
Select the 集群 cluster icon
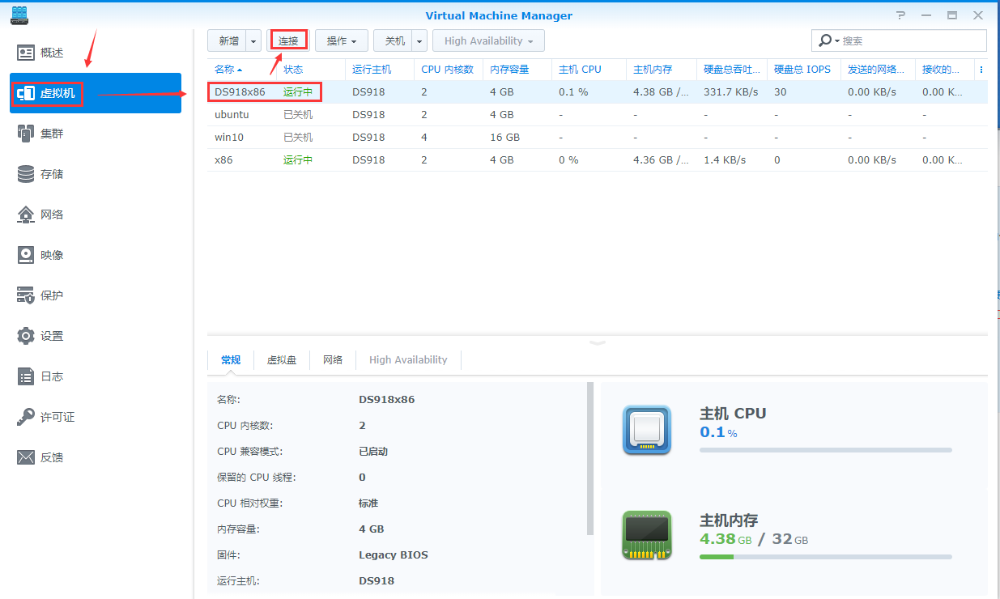click(26, 134)
